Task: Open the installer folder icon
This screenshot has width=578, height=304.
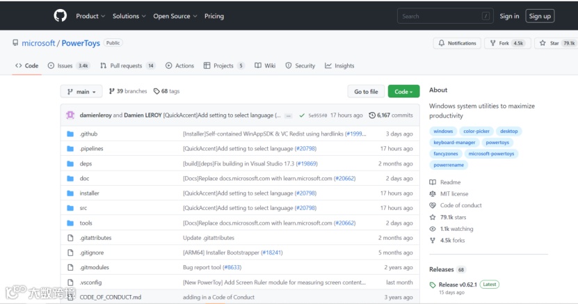Action: click(70, 193)
